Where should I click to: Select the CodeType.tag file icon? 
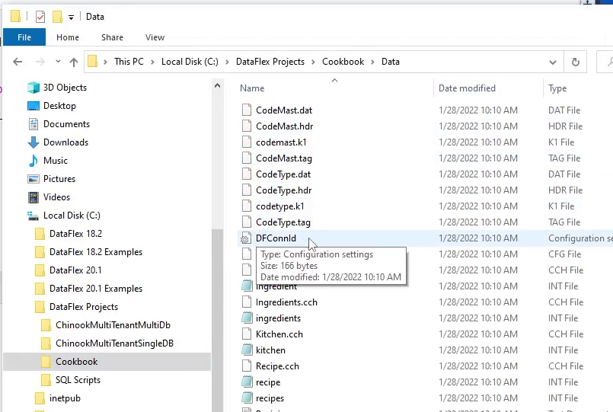[246, 222]
